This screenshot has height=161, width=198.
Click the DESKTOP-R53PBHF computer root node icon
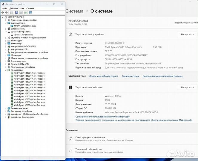point(6,17)
